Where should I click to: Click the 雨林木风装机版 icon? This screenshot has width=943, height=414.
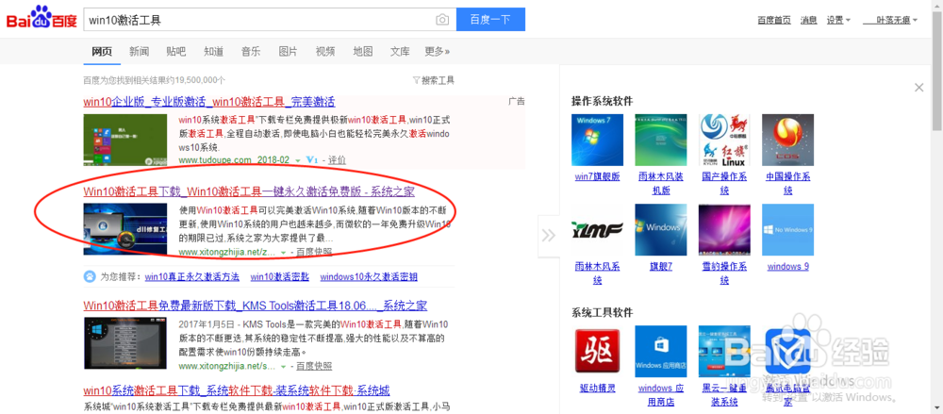[661, 140]
